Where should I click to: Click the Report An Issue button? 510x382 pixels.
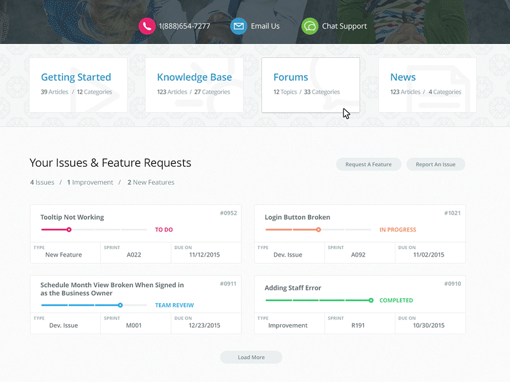point(435,164)
